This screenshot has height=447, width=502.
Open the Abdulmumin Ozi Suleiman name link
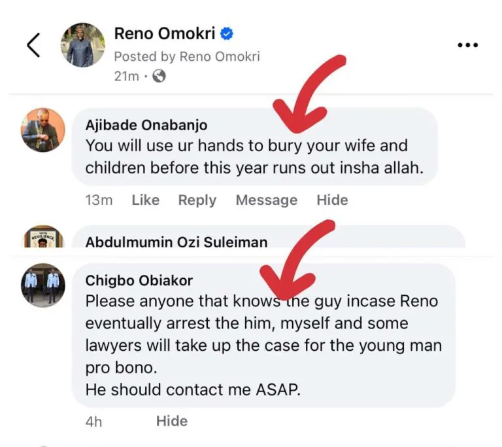[x=176, y=242]
